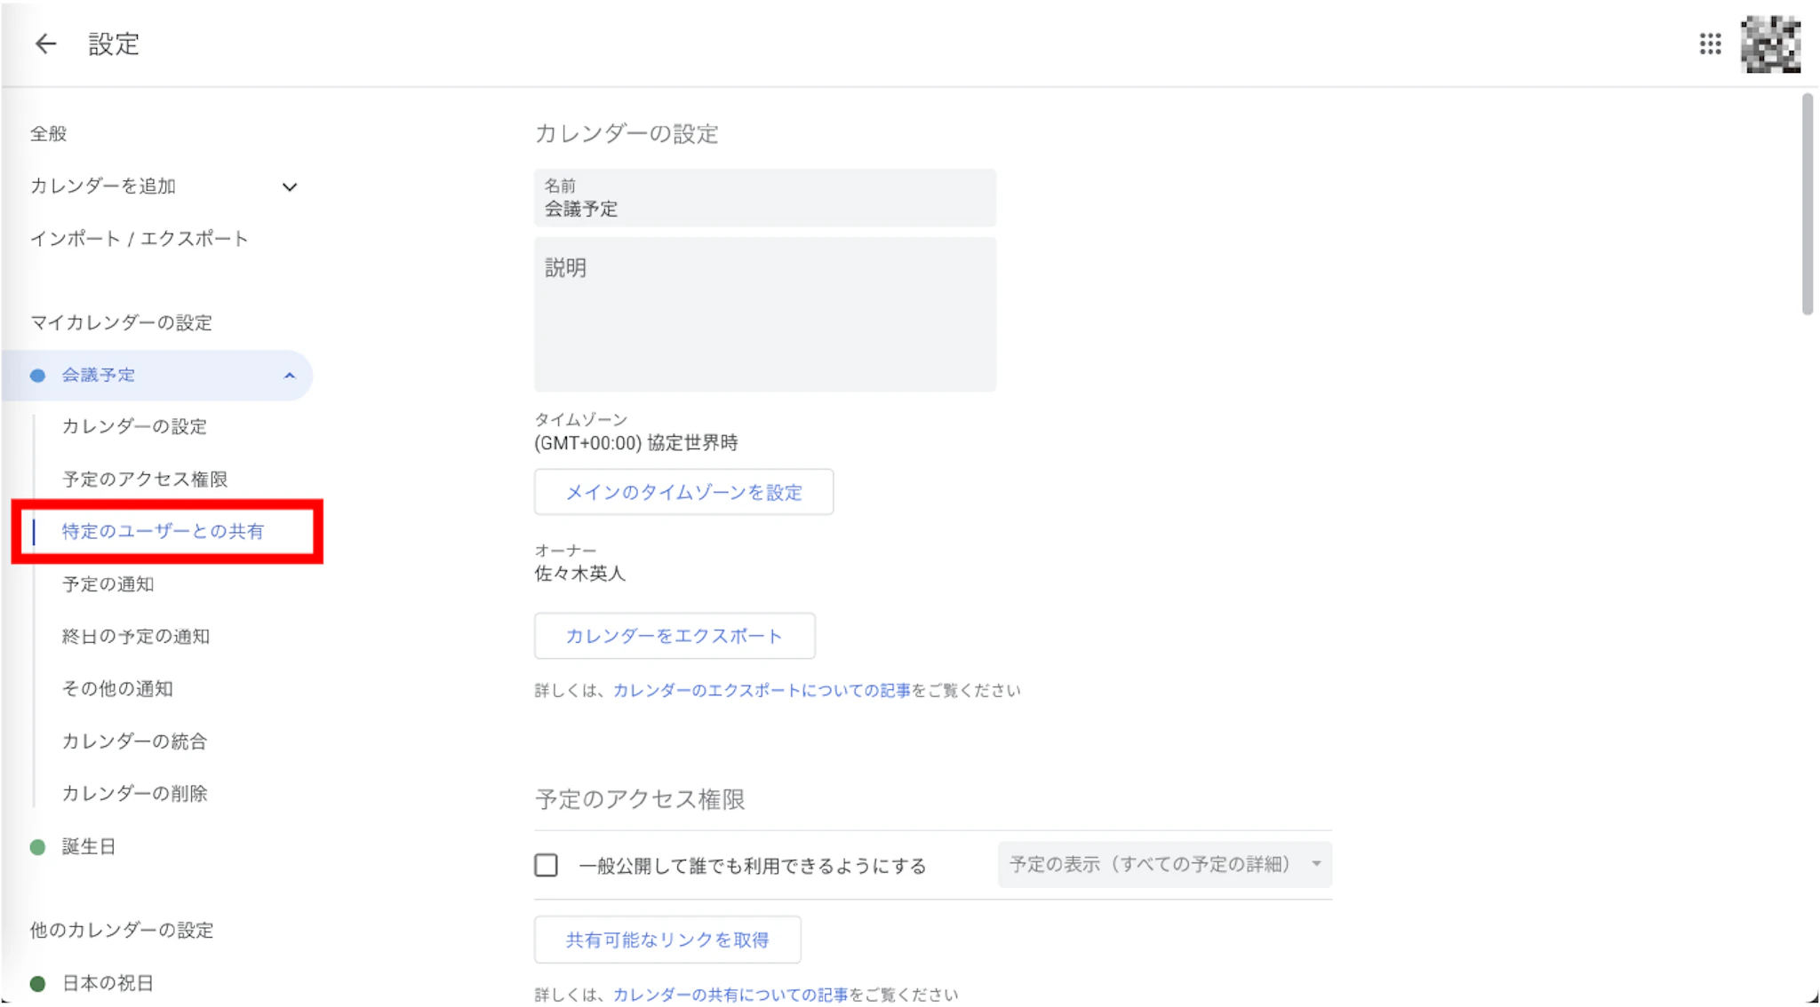Open カレンダーのエクスポートについての記事 link

coord(762,690)
